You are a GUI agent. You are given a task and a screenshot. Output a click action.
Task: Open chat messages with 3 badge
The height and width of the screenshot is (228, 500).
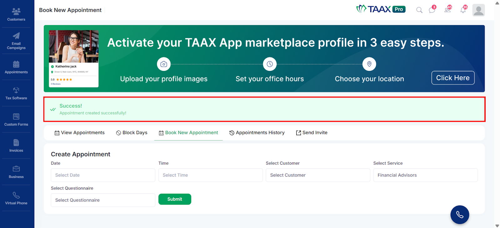[x=432, y=9]
